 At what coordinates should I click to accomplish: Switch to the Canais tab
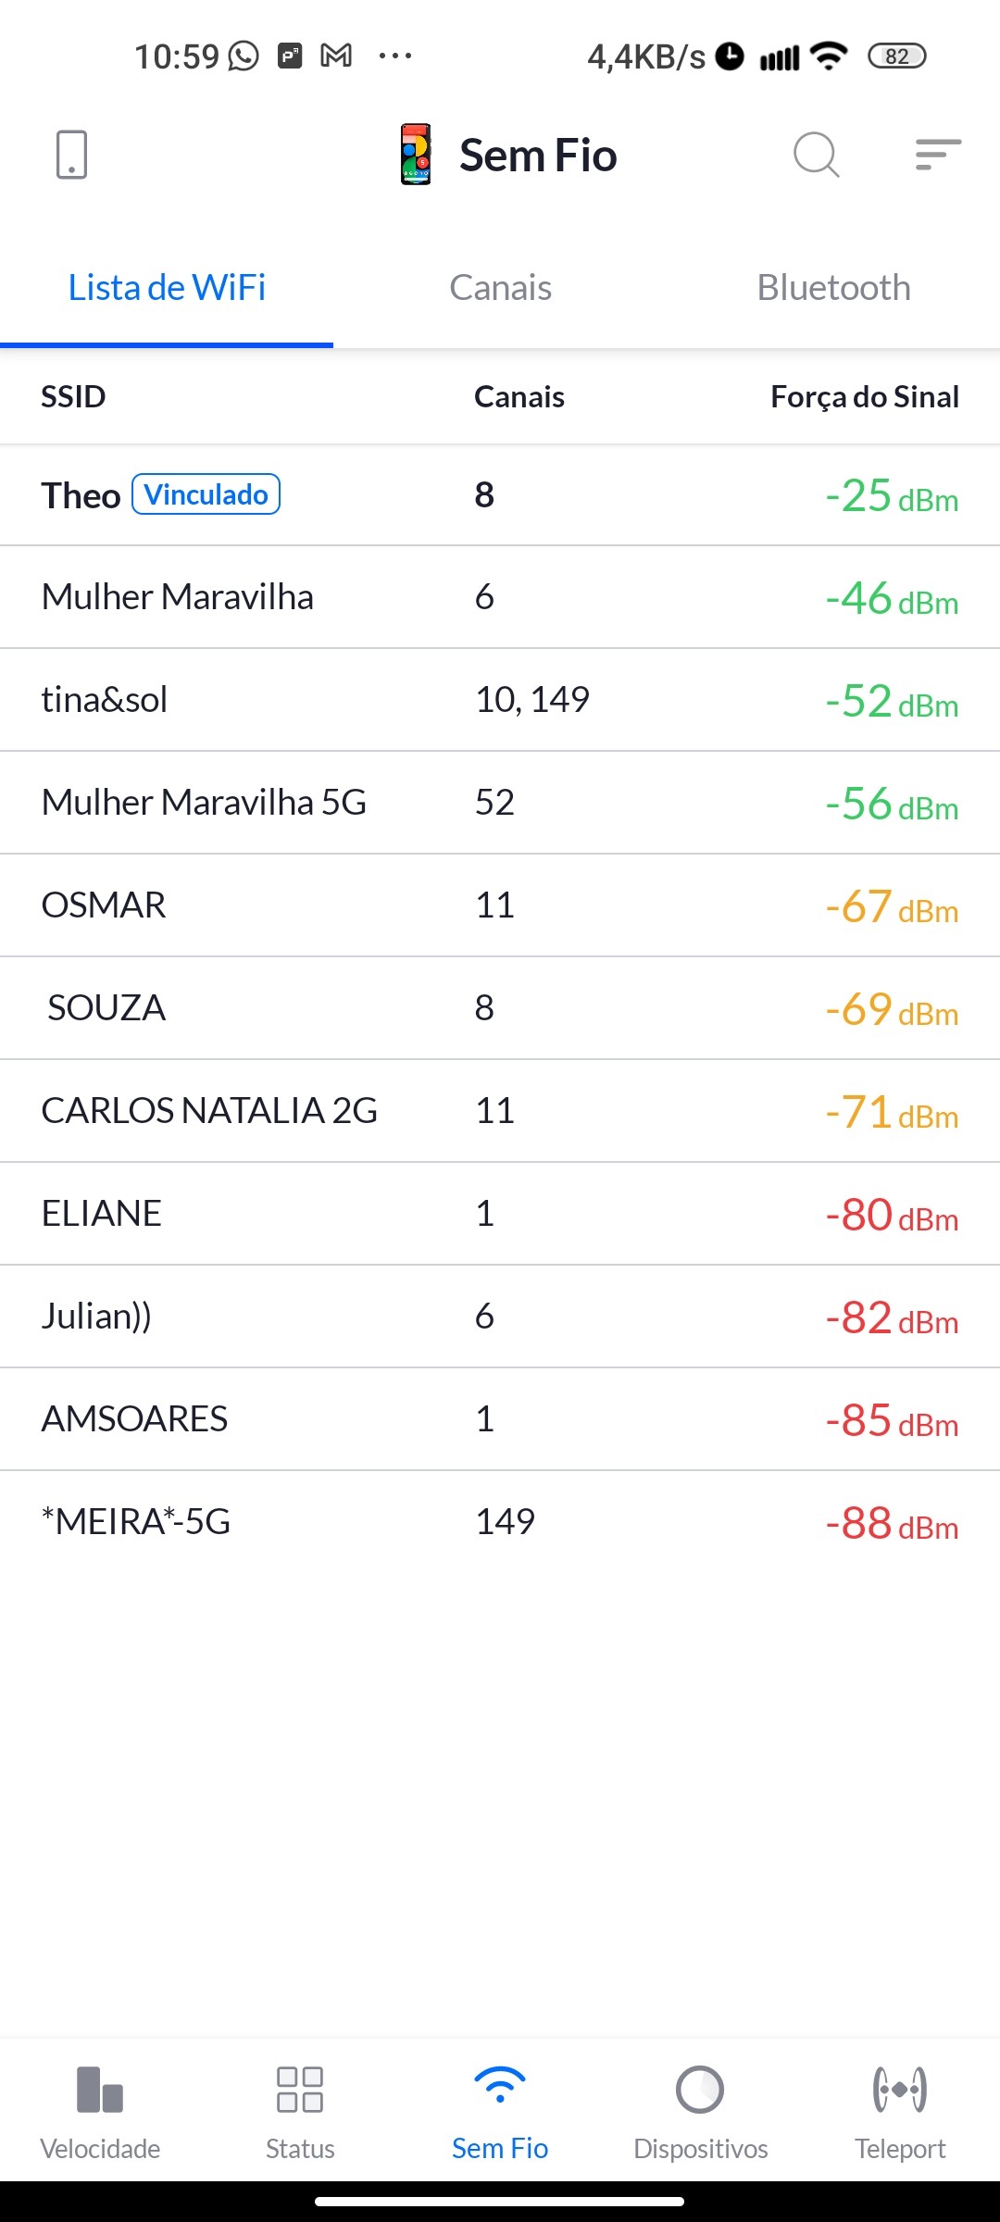coord(500,288)
